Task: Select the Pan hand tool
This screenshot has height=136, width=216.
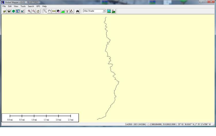Action: pyautogui.click(x=49, y=11)
